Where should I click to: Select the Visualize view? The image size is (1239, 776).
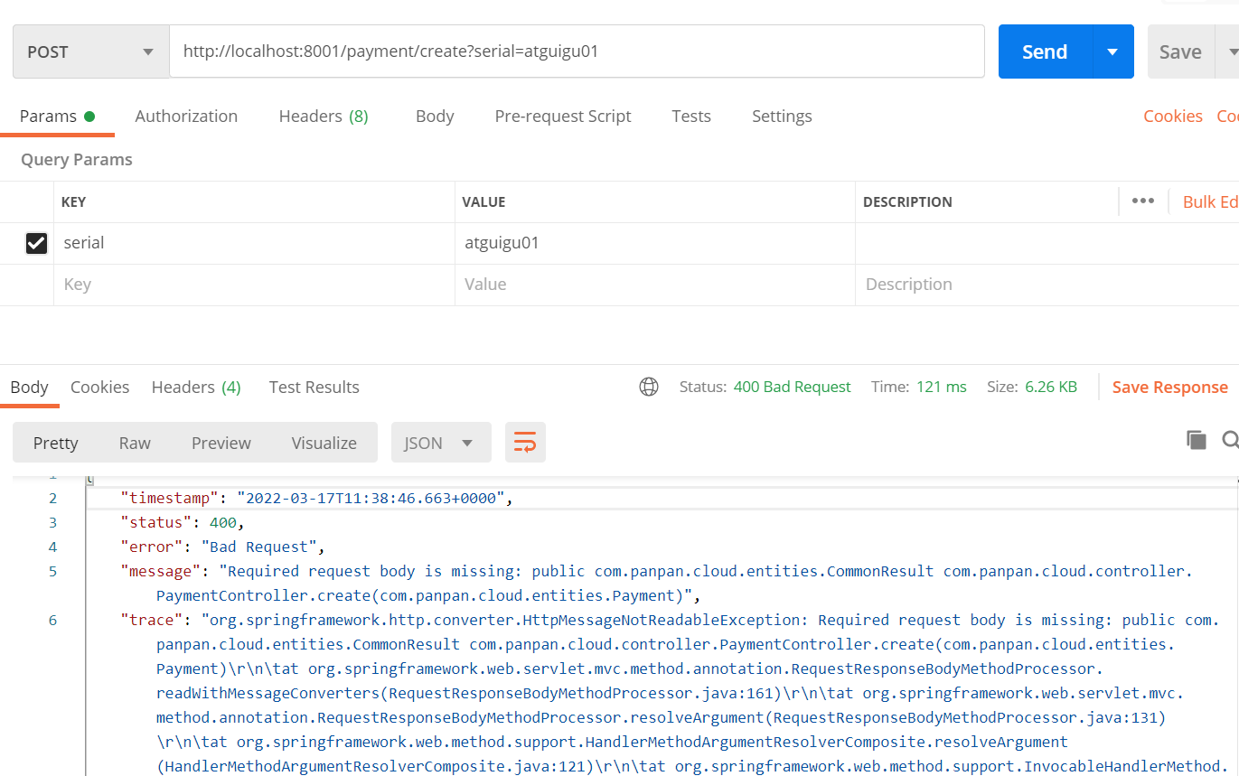pos(324,443)
